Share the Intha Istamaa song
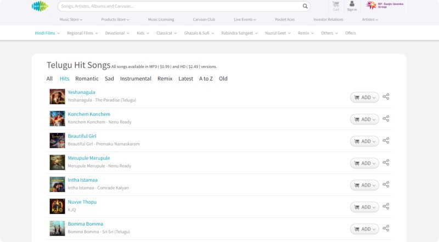The image size is (439, 242). click(x=386, y=184)
